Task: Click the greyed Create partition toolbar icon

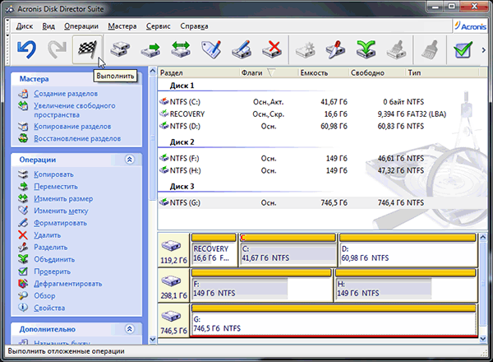Action: (x=306, y=49)
